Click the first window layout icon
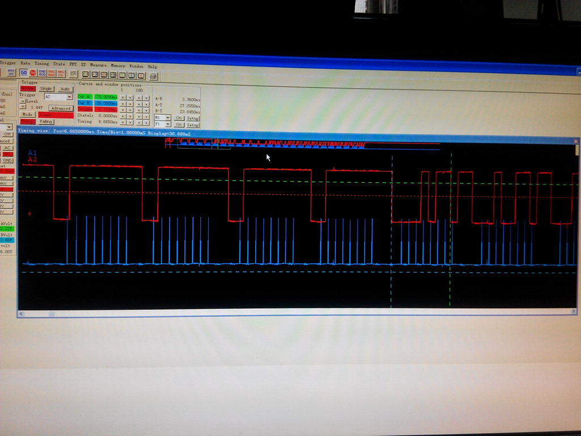Image resolution: width=581 pixels, height=436 pixels. click(x=86, y=74)
